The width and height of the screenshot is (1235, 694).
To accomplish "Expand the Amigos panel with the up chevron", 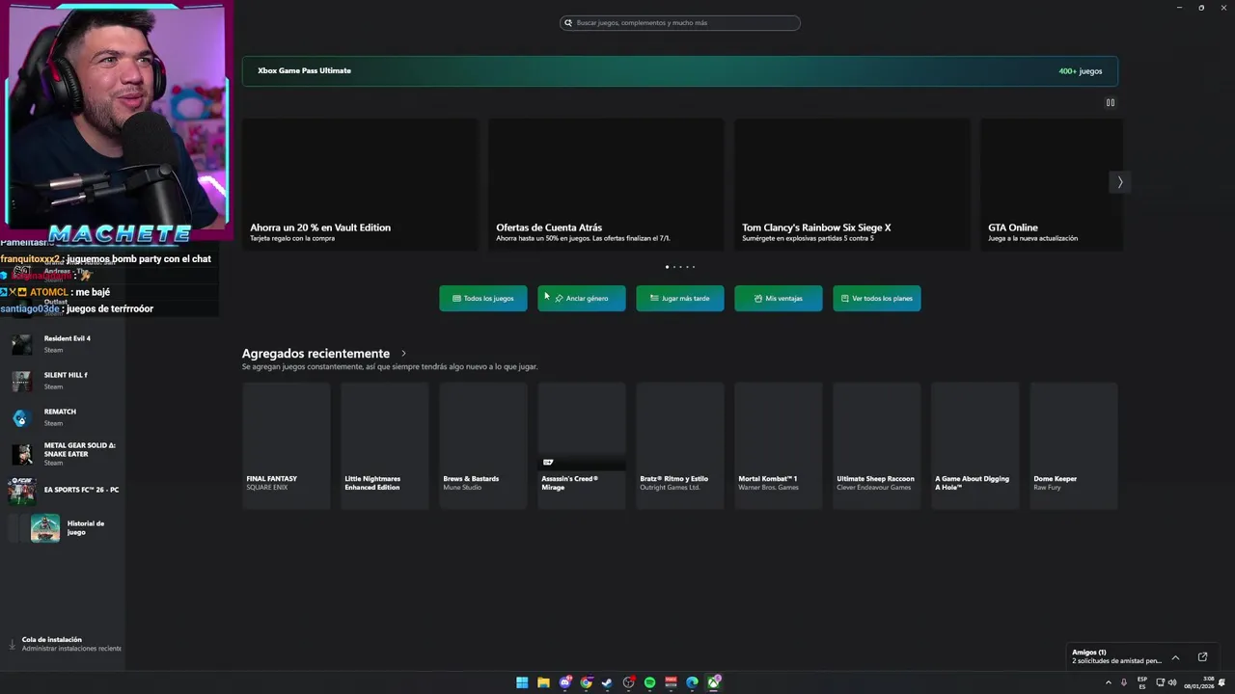I will click(x=1175, y=657).
